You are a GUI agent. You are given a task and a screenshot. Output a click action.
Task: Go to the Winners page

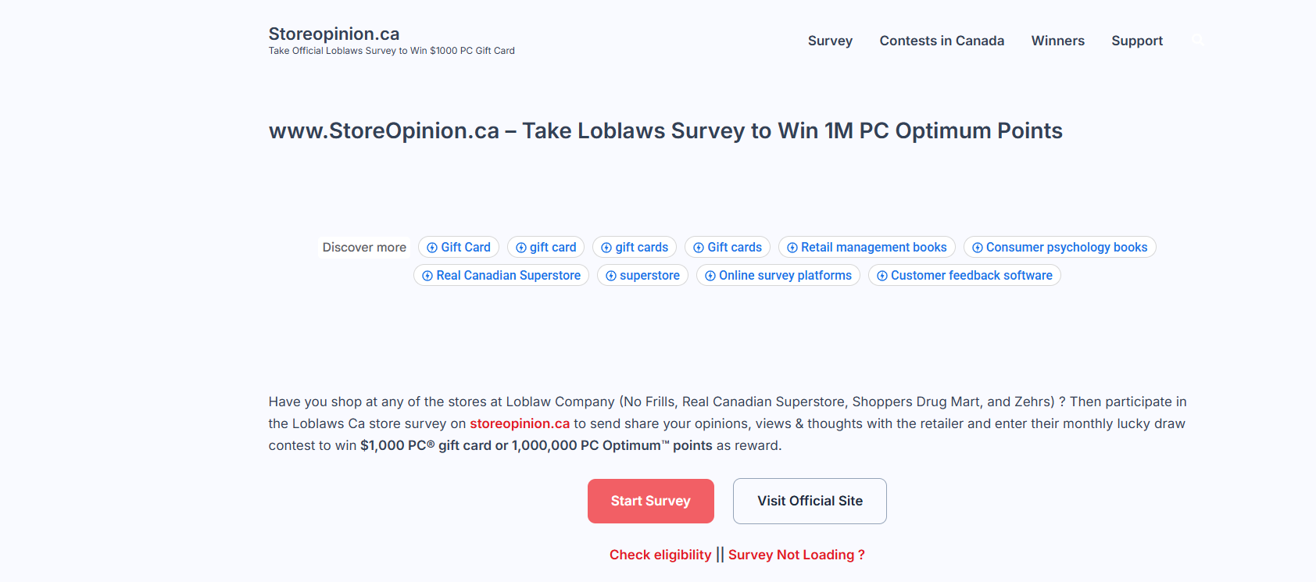[x=1057, y=41]
